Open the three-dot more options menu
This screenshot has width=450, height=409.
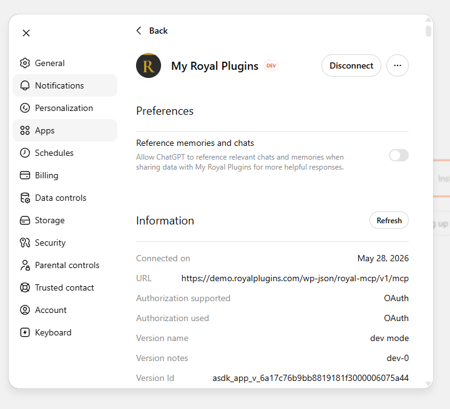click(398, 65)
